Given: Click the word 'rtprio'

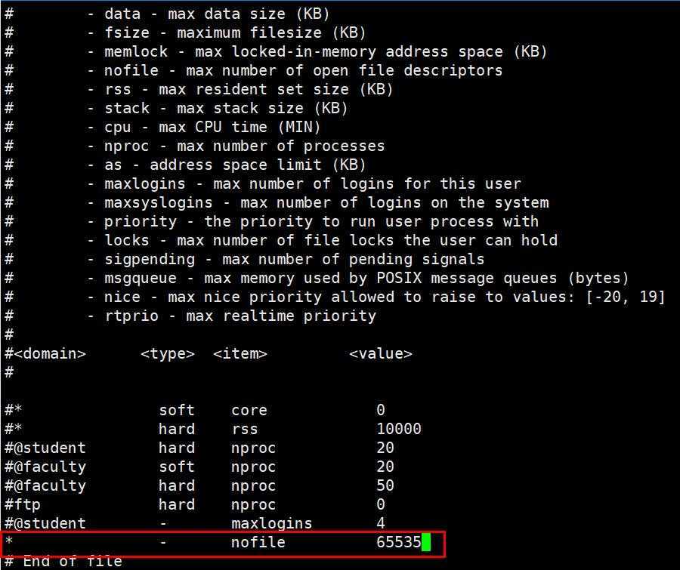Looking at the screenshot, I should click(131, 316).
